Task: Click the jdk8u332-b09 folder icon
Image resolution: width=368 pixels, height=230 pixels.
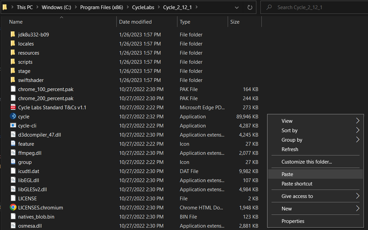Action: (13, 34)
